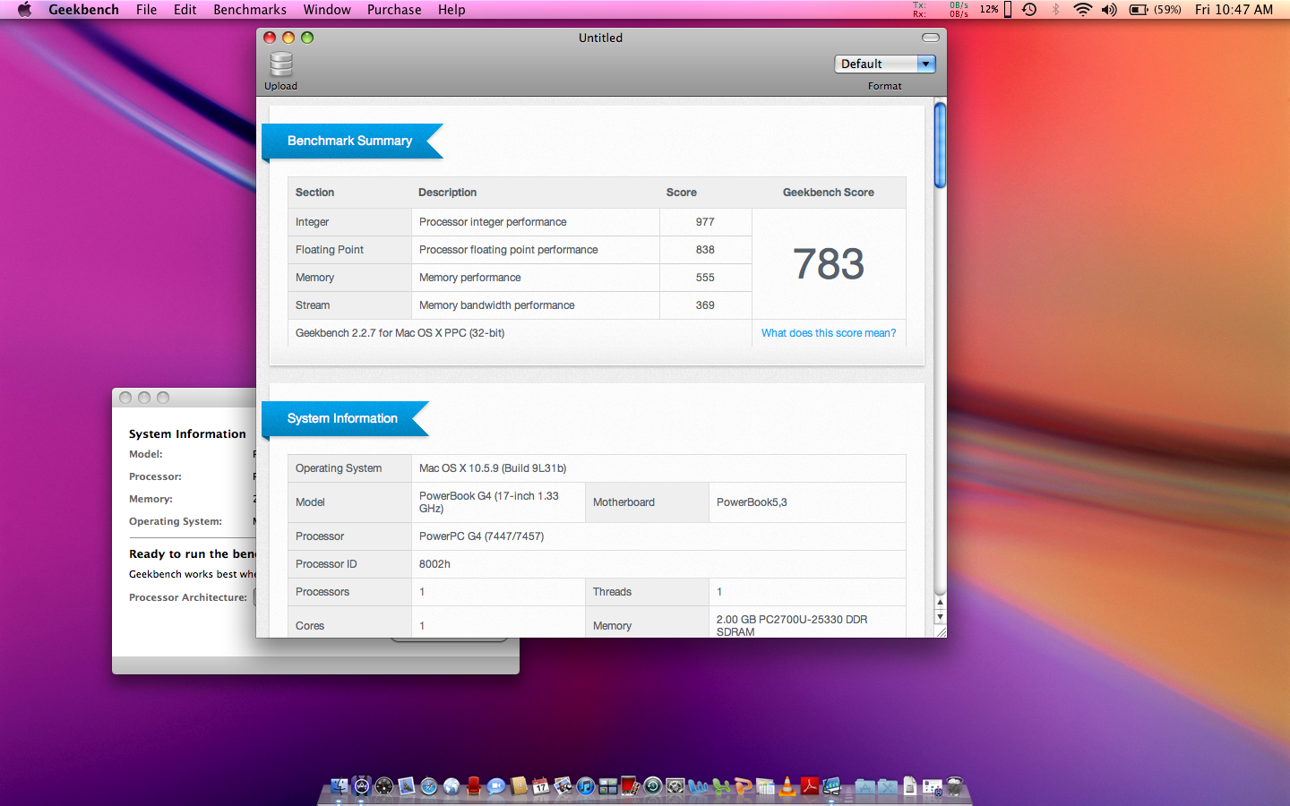Click 'Memory bandwidth performance' description
Screen dimensions: 1290x806
pos(497,305)
